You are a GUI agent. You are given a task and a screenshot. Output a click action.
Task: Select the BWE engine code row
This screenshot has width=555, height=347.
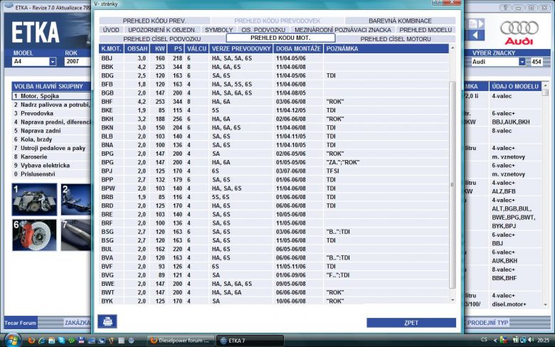coord(274,284)
